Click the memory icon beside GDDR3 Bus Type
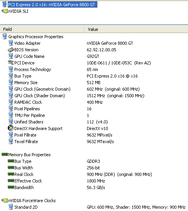The width and height of the screenshot is (188, 211). coord(11,161)
